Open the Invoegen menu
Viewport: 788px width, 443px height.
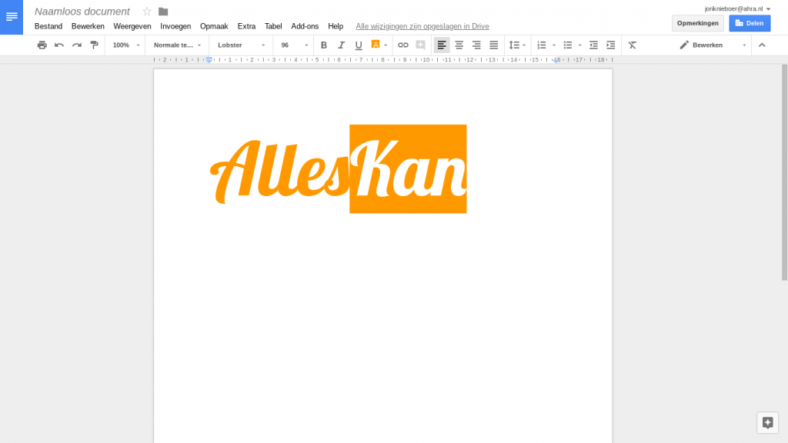[175, 26]
